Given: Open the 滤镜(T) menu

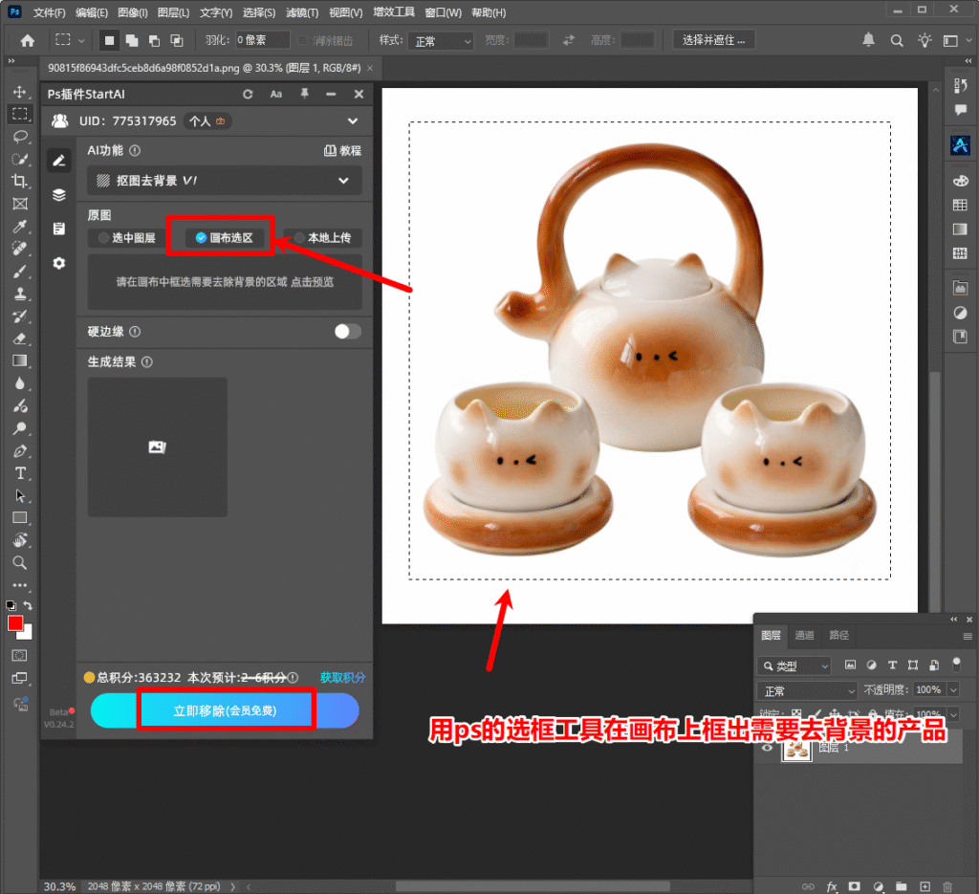Looking at the screenshot, I should tap(302, 12).
